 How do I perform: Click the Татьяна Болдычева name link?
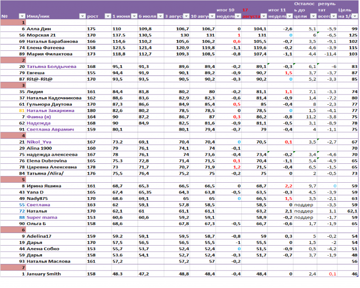(x=51, y=66)
